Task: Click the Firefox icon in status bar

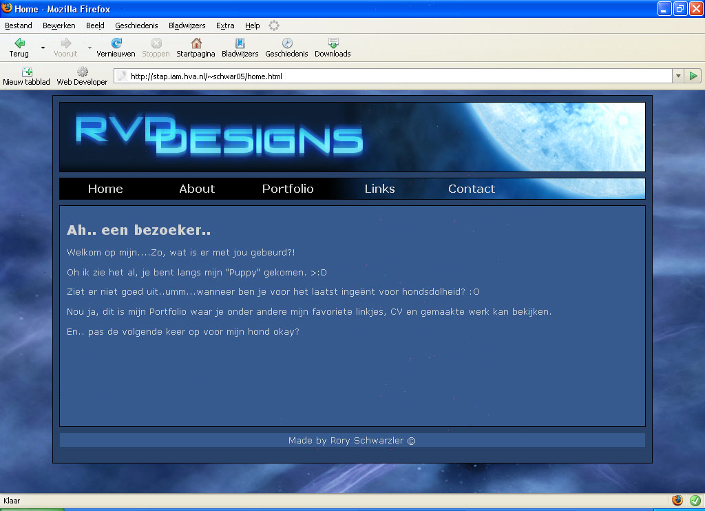Action: pos(677,501)
